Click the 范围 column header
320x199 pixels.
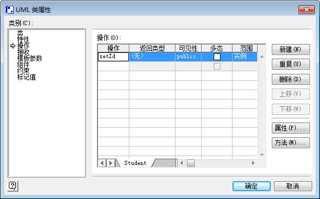(245, 48)
